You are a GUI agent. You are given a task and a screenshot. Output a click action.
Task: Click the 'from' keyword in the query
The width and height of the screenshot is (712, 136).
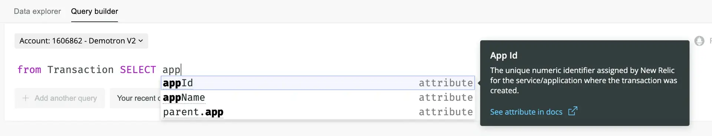click(x=29, y=70)
